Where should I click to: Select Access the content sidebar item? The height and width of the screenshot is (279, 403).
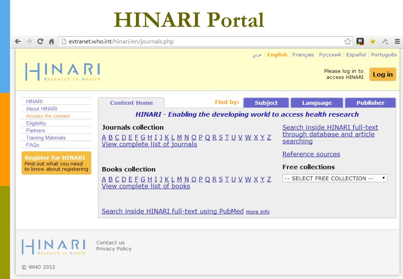coord(48,116)
